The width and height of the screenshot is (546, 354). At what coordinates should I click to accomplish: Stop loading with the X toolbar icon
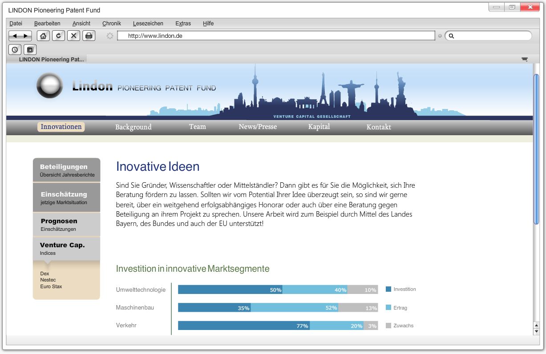coord(74,36)
